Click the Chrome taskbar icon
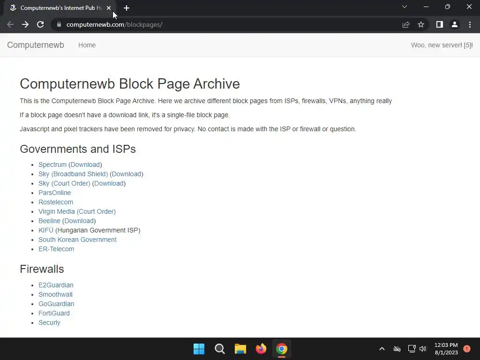This screenshot has height=360, width=480. pos(282,349)
